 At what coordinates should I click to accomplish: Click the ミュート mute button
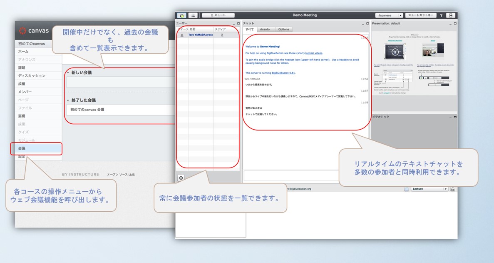[218, 15]
